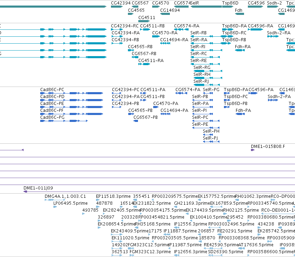Select protein CG42394-PC
The width and height of the screenshot is (295, 257).
(x=126, y=90)
